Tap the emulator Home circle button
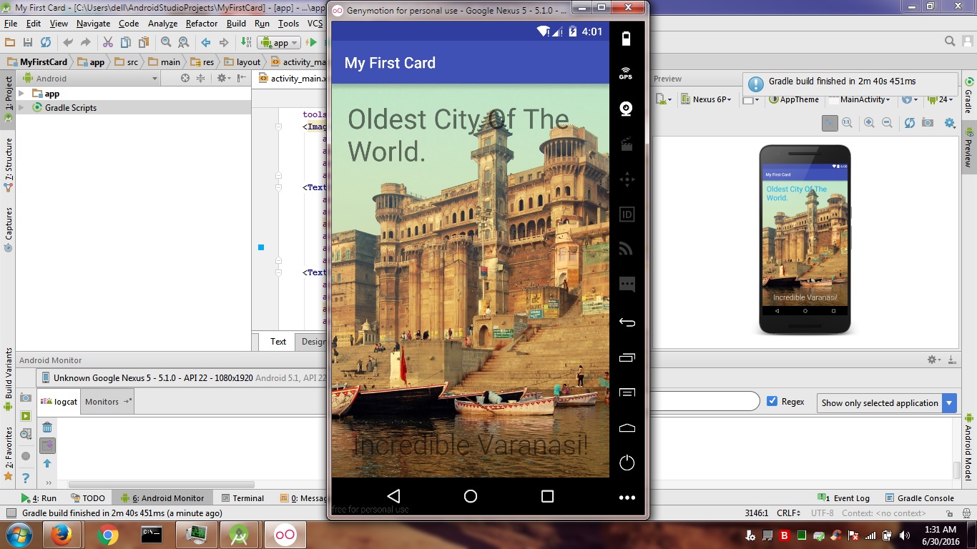977x549 pixels. pos(470,496)
